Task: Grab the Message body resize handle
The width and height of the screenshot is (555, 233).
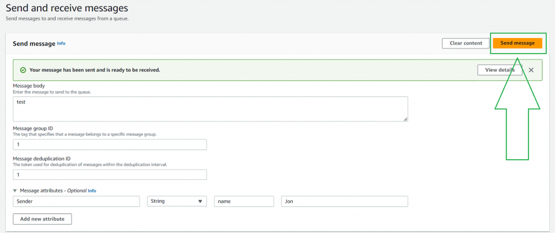Action: (405, 119)
